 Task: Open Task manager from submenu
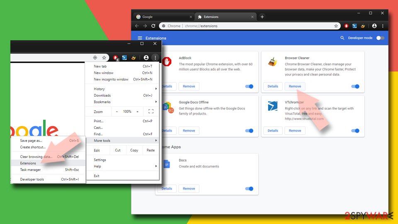(49, 170)
